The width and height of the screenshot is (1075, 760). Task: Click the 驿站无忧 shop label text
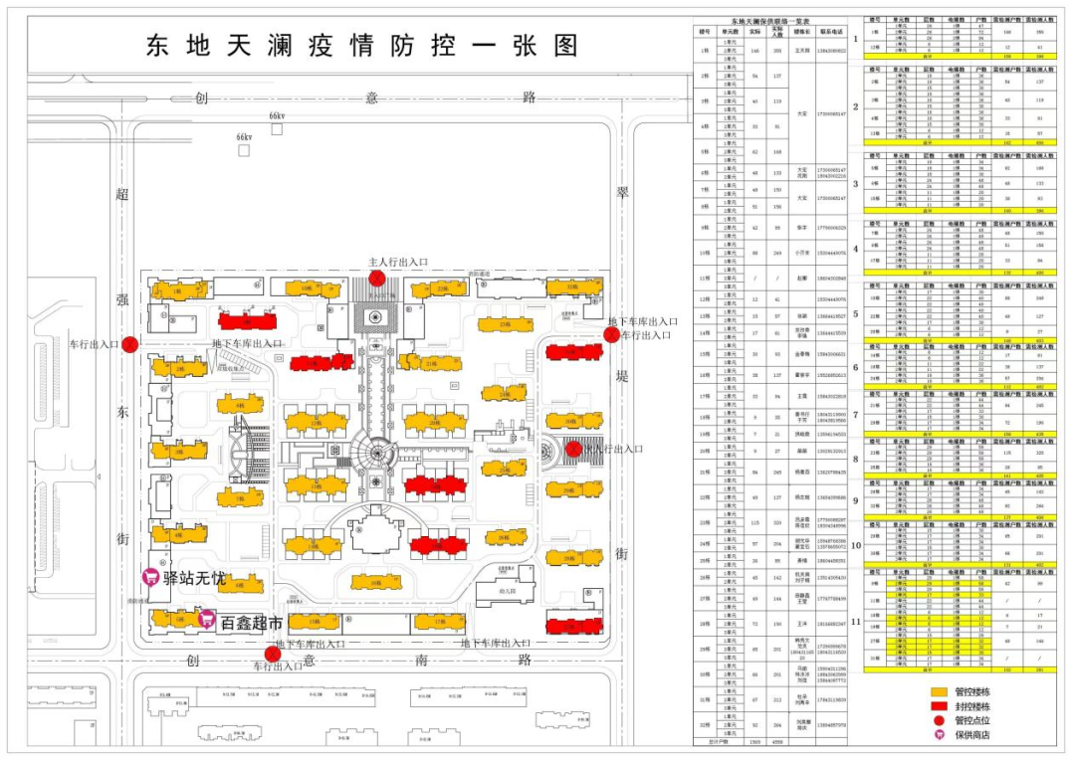pyautogui.click(x=196, y=576)
